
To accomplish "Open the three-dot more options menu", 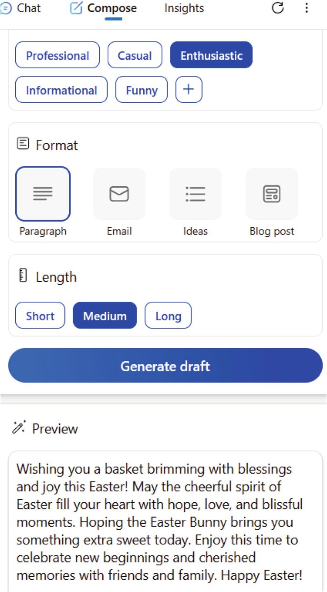I will click(x=306, y=8).
